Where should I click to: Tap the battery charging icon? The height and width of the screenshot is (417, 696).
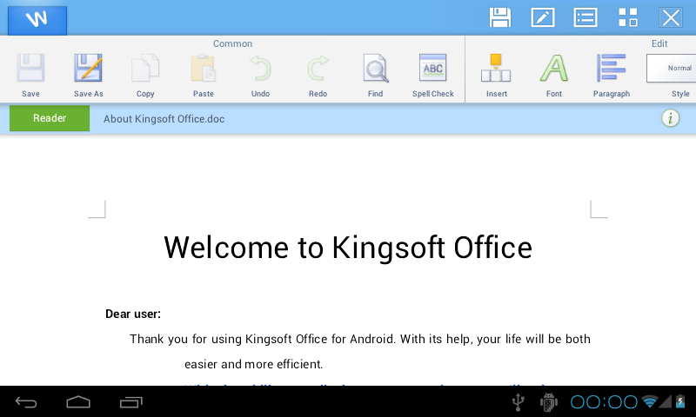(x=680, y=401)
